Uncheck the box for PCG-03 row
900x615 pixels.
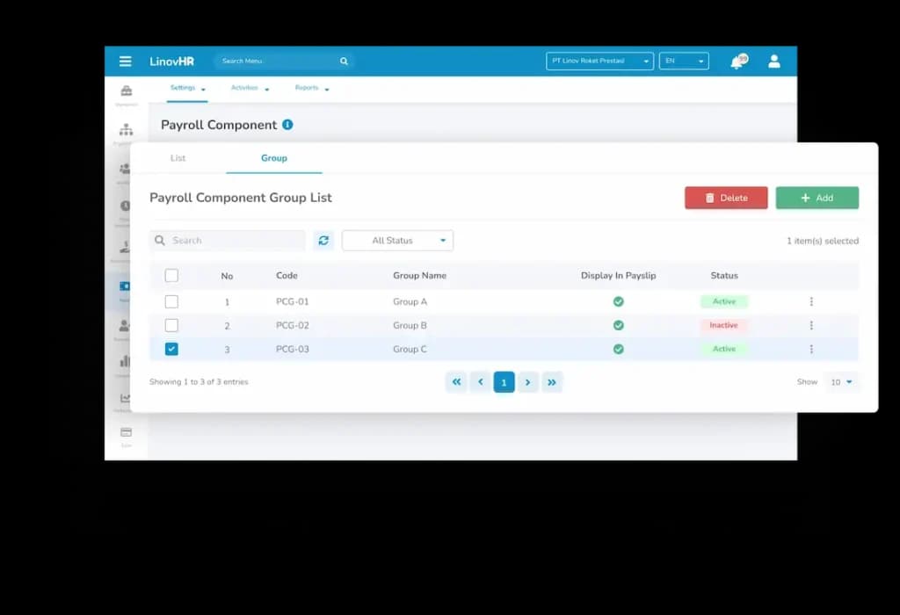171,349
